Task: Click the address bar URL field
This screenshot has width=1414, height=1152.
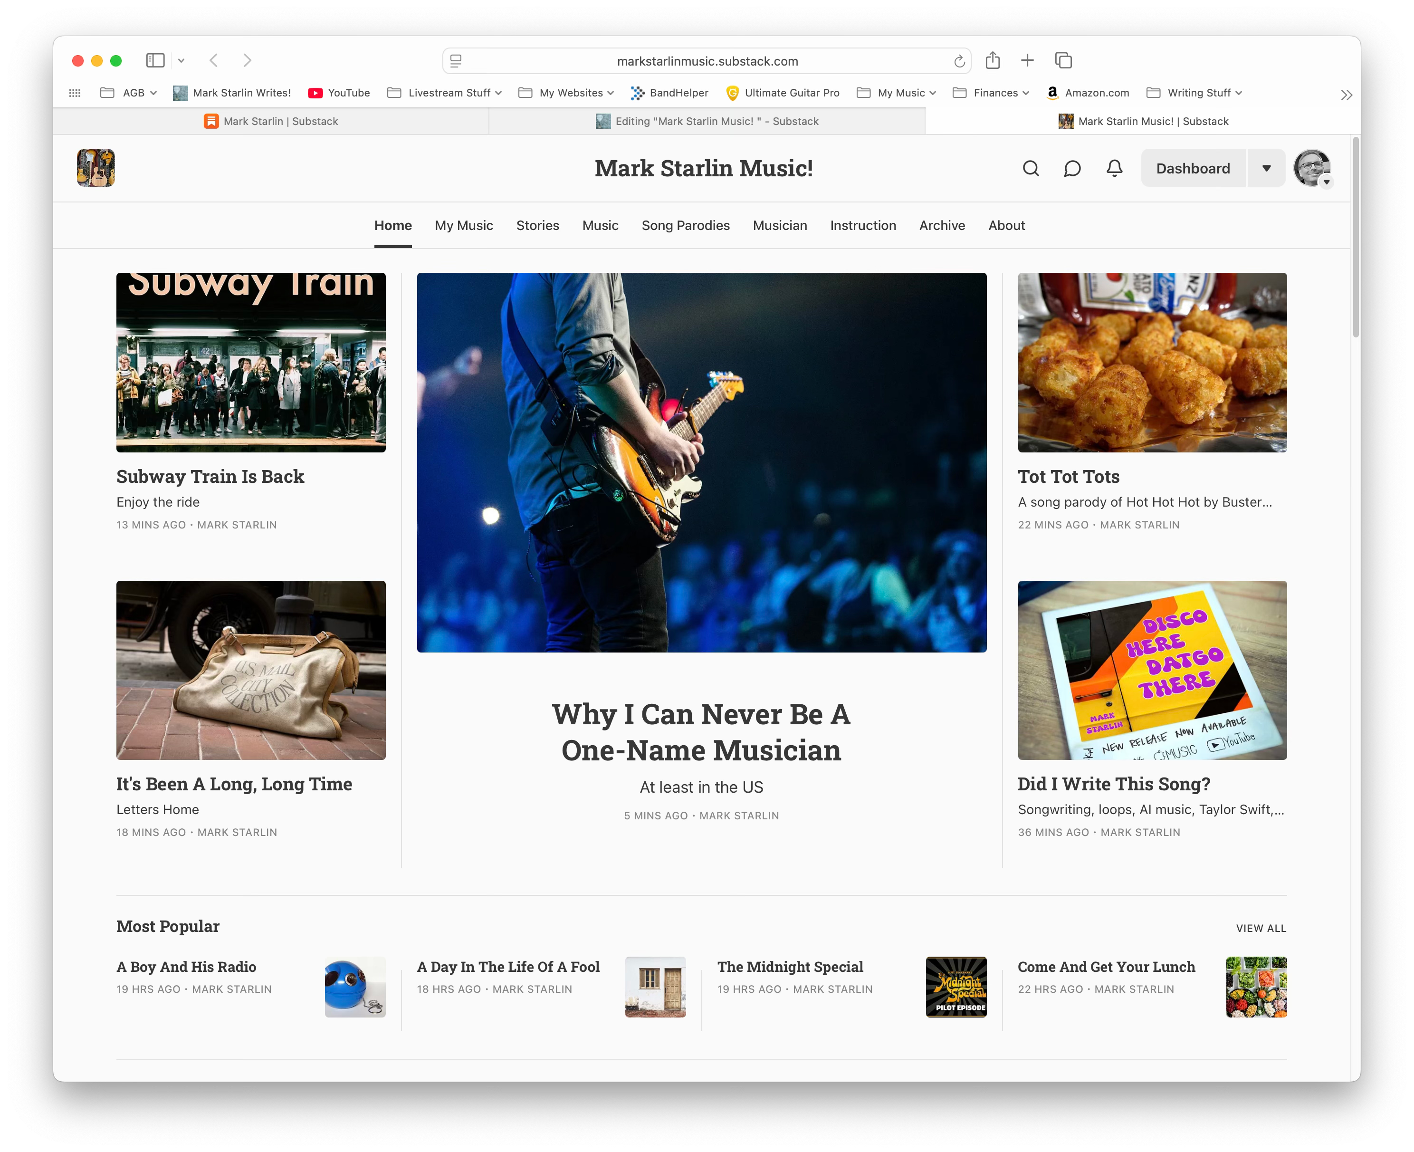Action: (x=707, y=61)
